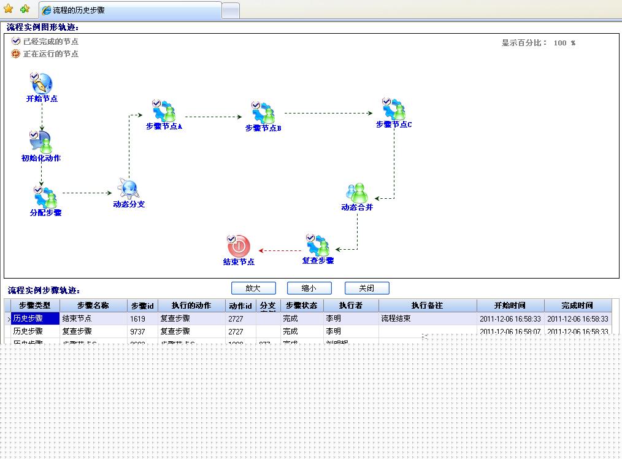This screenshot has height=459, width=622.
Task: Click the 缩小 zoom-out button
Action: tap(309, 288)
